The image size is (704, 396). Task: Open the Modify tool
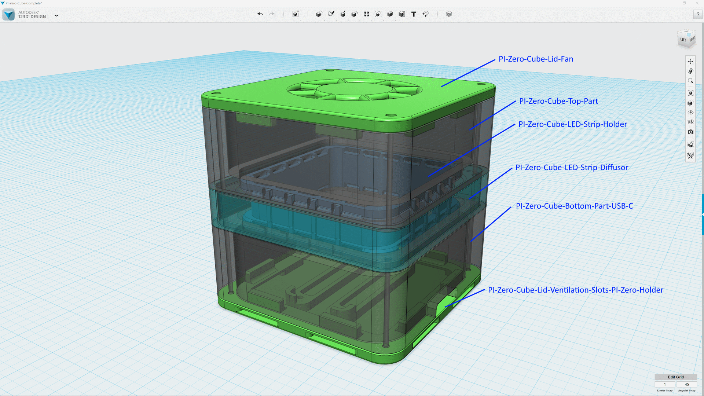tap(355, 14)
